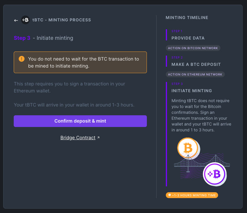
Task: Click the Confirm deposit & mint button
Action: coord(80,121)
